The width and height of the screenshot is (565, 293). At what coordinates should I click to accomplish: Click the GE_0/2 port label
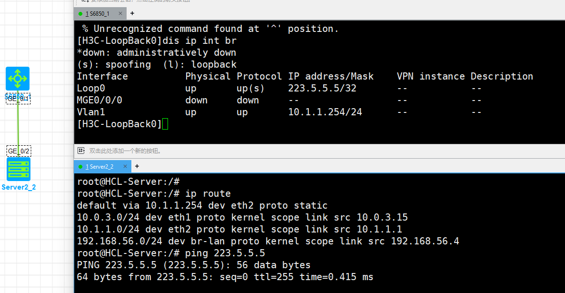pos(19,151)
